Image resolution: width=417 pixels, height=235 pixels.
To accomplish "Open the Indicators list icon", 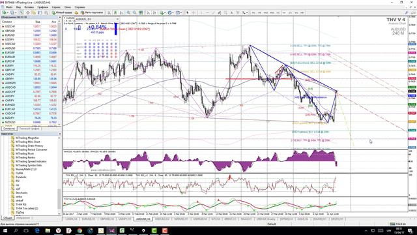I will [162, 12].
